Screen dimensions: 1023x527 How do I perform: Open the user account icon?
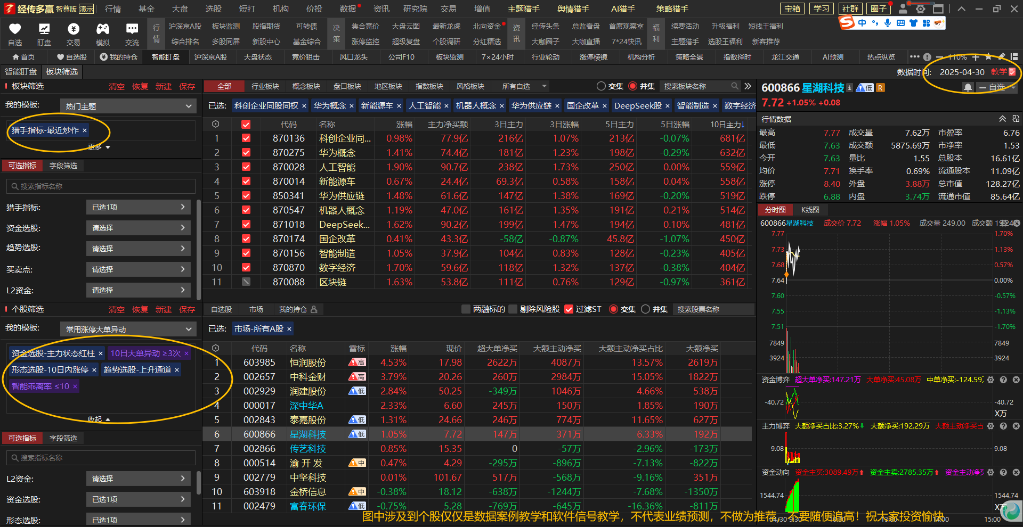pos(903,9)
